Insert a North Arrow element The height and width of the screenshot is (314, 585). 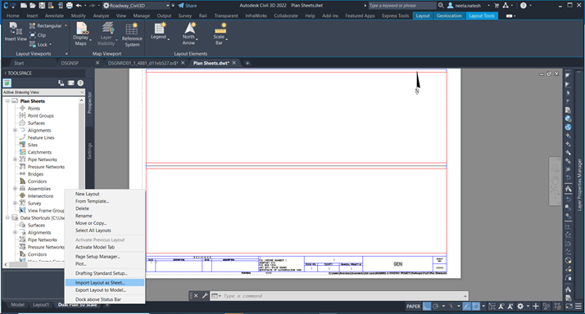(x=189, y=34)
